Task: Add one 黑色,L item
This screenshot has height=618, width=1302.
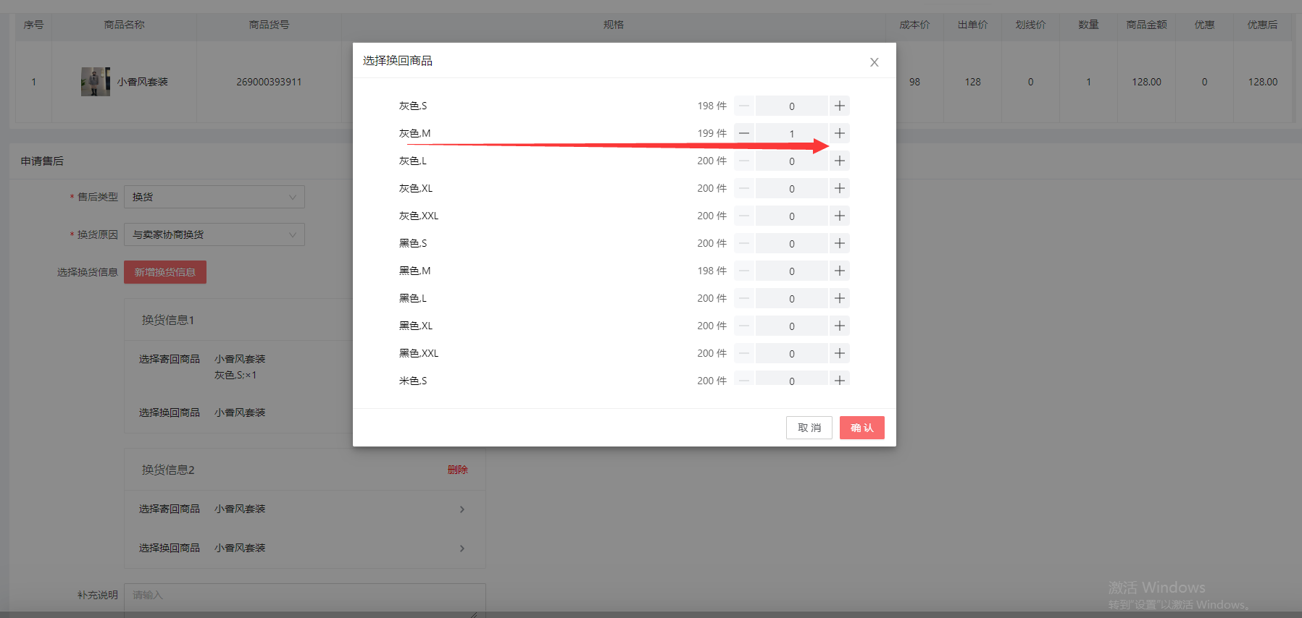Action: coord(839,298)
